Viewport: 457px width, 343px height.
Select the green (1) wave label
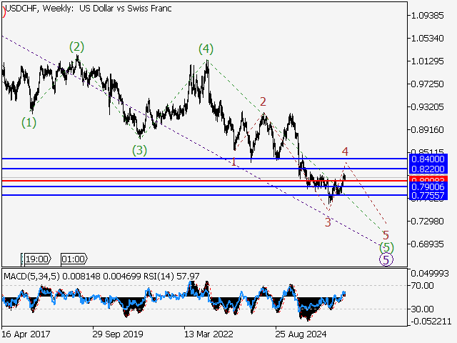point(29,122)
